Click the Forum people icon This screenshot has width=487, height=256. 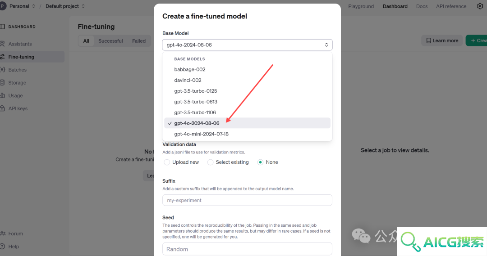click(3, 234)
